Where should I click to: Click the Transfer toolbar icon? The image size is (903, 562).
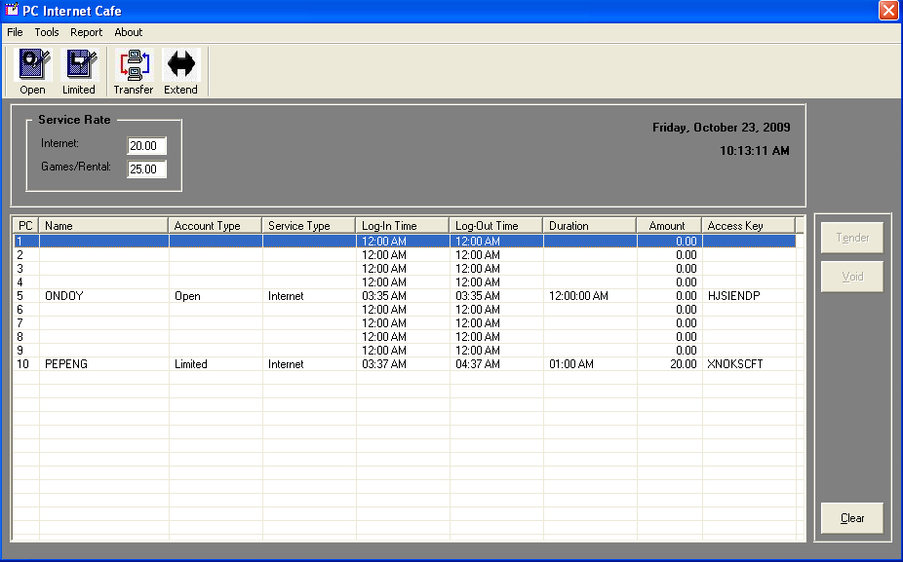click(134, 65)
